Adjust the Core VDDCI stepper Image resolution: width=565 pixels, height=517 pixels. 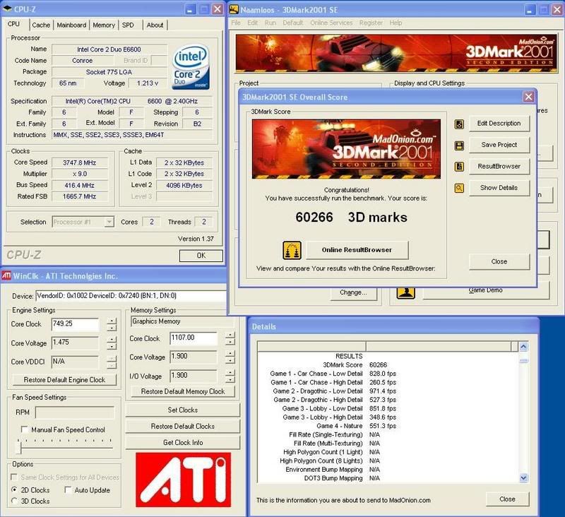[x=112, y=362]
